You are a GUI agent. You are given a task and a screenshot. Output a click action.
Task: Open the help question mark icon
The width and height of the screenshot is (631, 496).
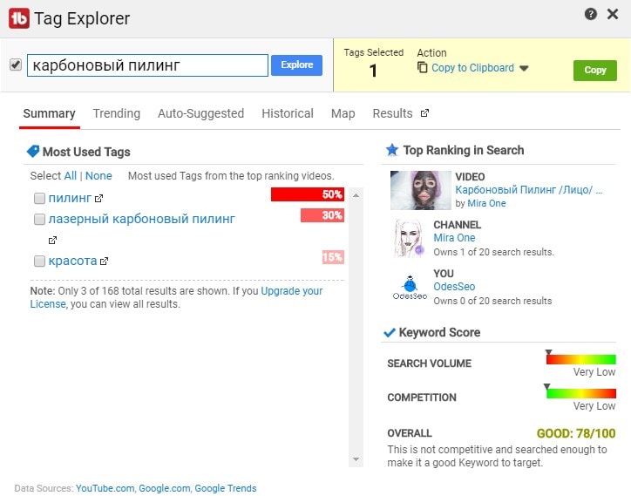pyautogui.click(x=591, y=14)
